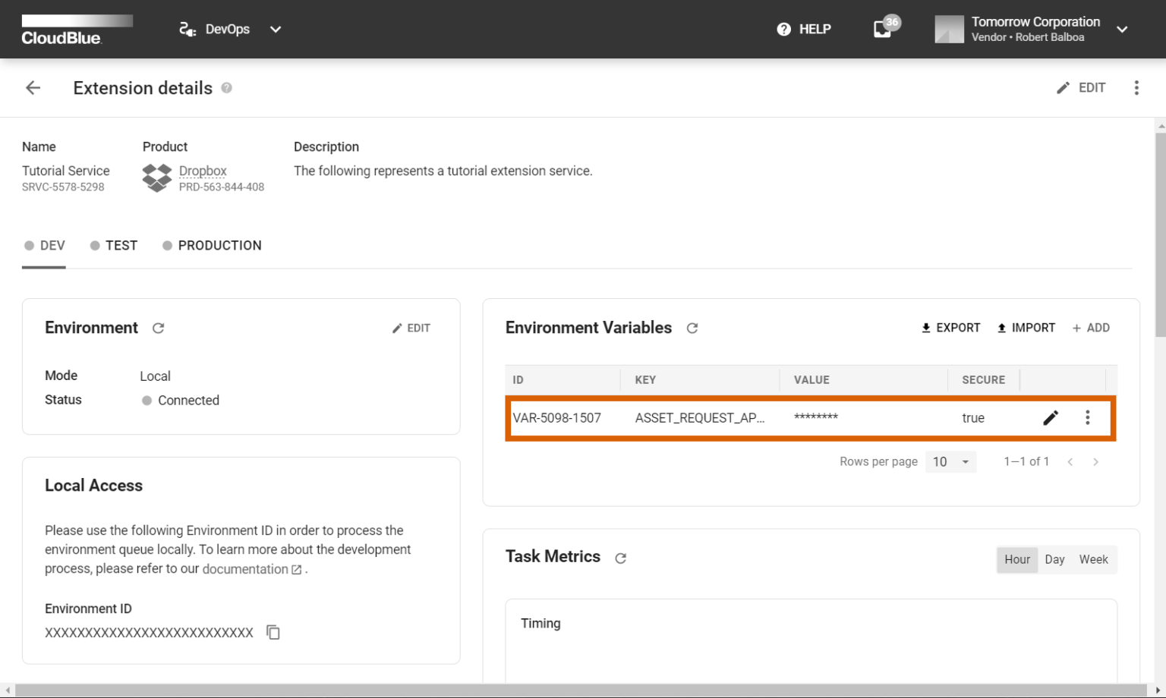Expand the DevOps module dropdown
Viewport: 1166px width, 698px height.
click(230, 29)
